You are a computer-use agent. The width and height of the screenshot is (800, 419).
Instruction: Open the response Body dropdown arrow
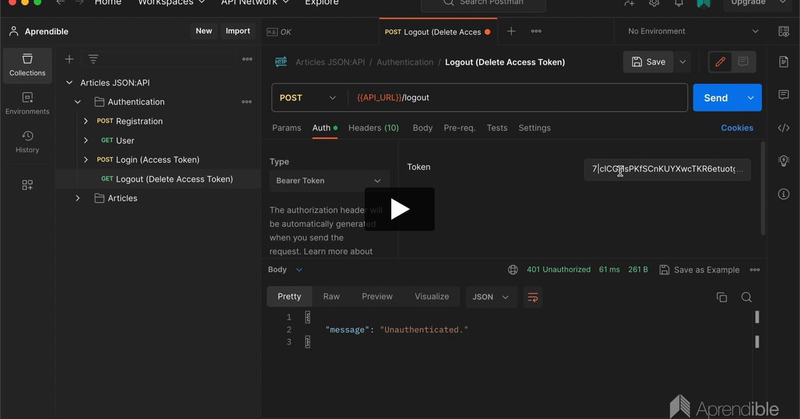[x=299, y=270]
